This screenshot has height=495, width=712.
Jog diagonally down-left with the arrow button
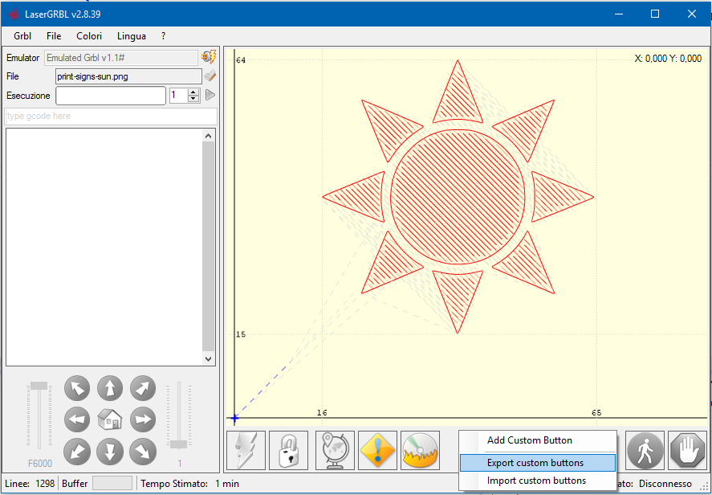click(77, 452)
